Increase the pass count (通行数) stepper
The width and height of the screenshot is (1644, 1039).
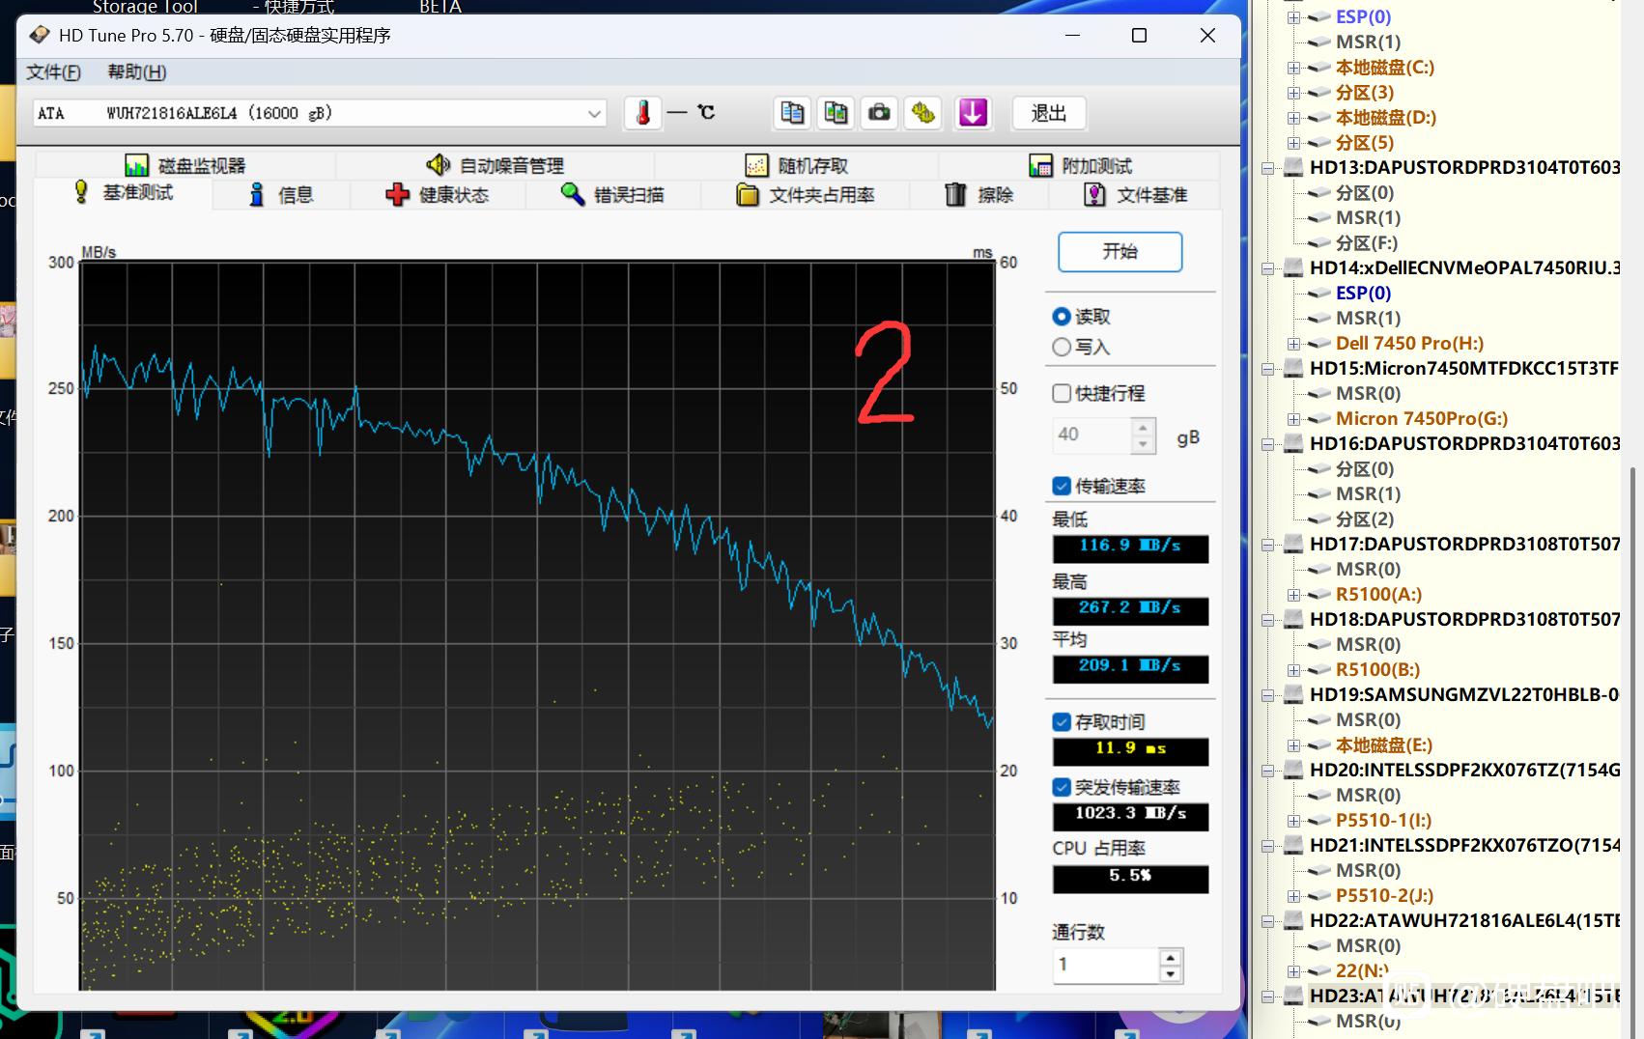(1171, 957)
